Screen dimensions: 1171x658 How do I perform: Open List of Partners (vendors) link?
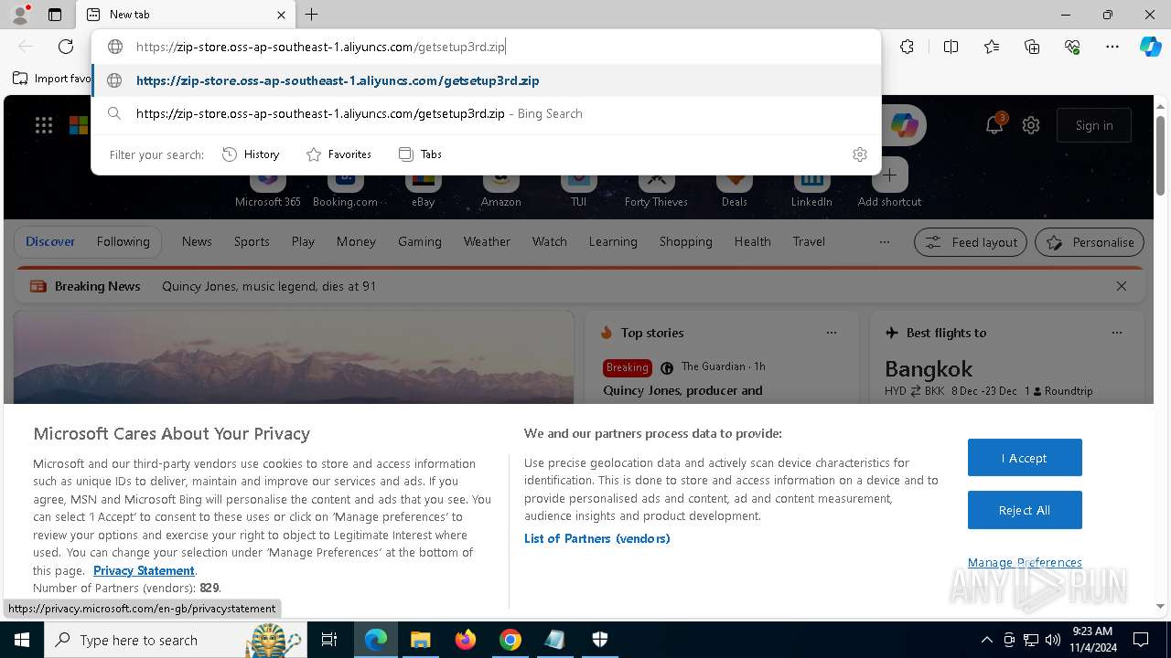[x=597, y=538]
